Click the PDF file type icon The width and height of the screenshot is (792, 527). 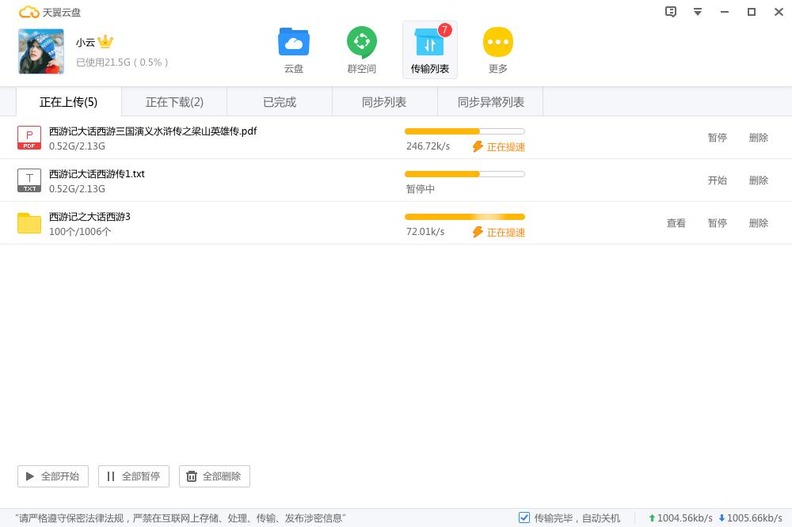pos(29,138)
